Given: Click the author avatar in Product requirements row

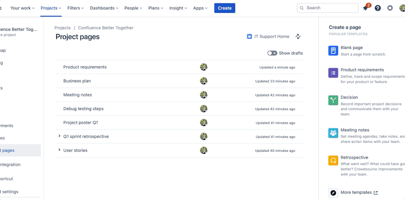Looking at the screenshot, I should tap(204, 67).
